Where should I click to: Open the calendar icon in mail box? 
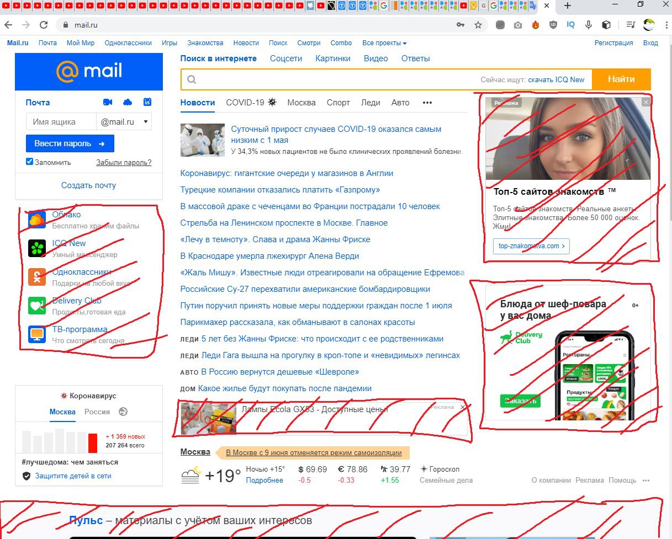(x=147, y=102)
